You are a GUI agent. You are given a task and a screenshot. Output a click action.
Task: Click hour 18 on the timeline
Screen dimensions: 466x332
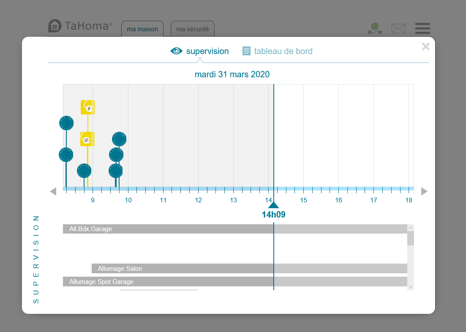point(409,200)
